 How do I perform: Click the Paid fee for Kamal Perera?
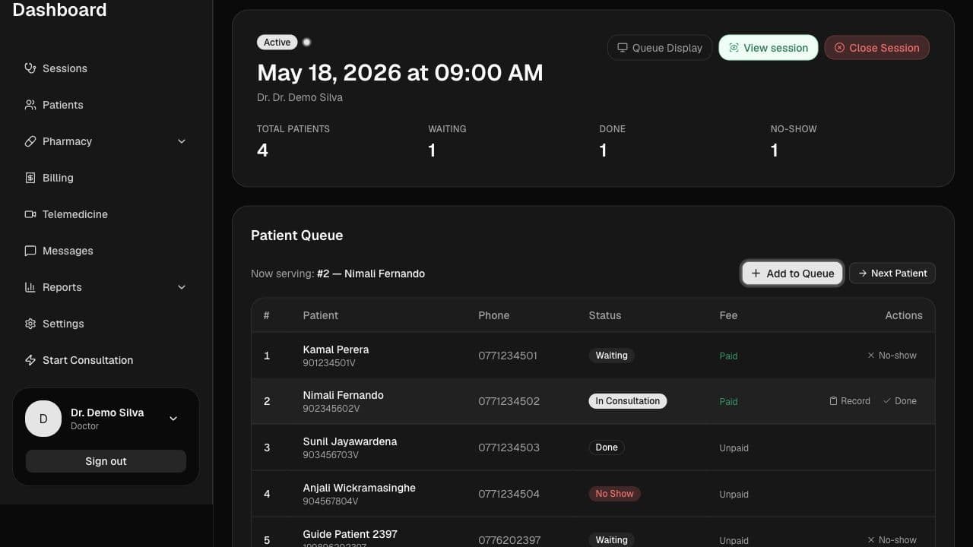point(728,356)
